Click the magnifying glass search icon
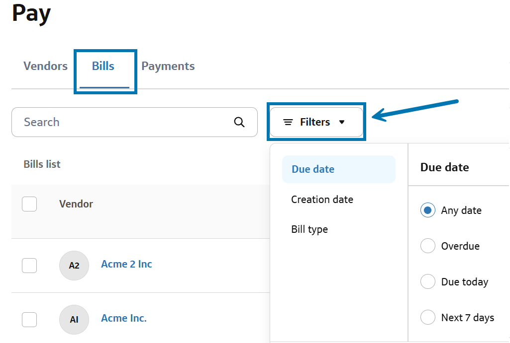510x343 pixels. click(239, 122)
